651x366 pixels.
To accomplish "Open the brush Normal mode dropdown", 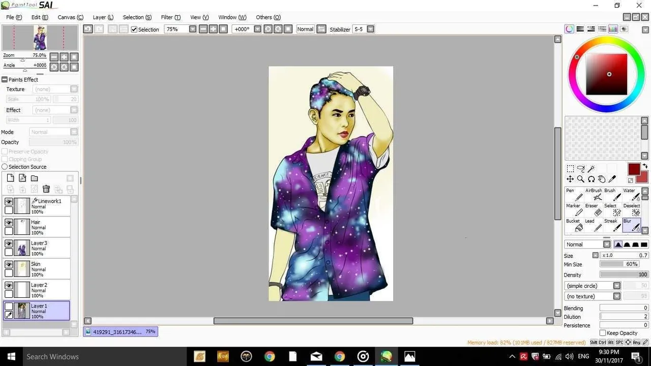I will click(607, 245).
